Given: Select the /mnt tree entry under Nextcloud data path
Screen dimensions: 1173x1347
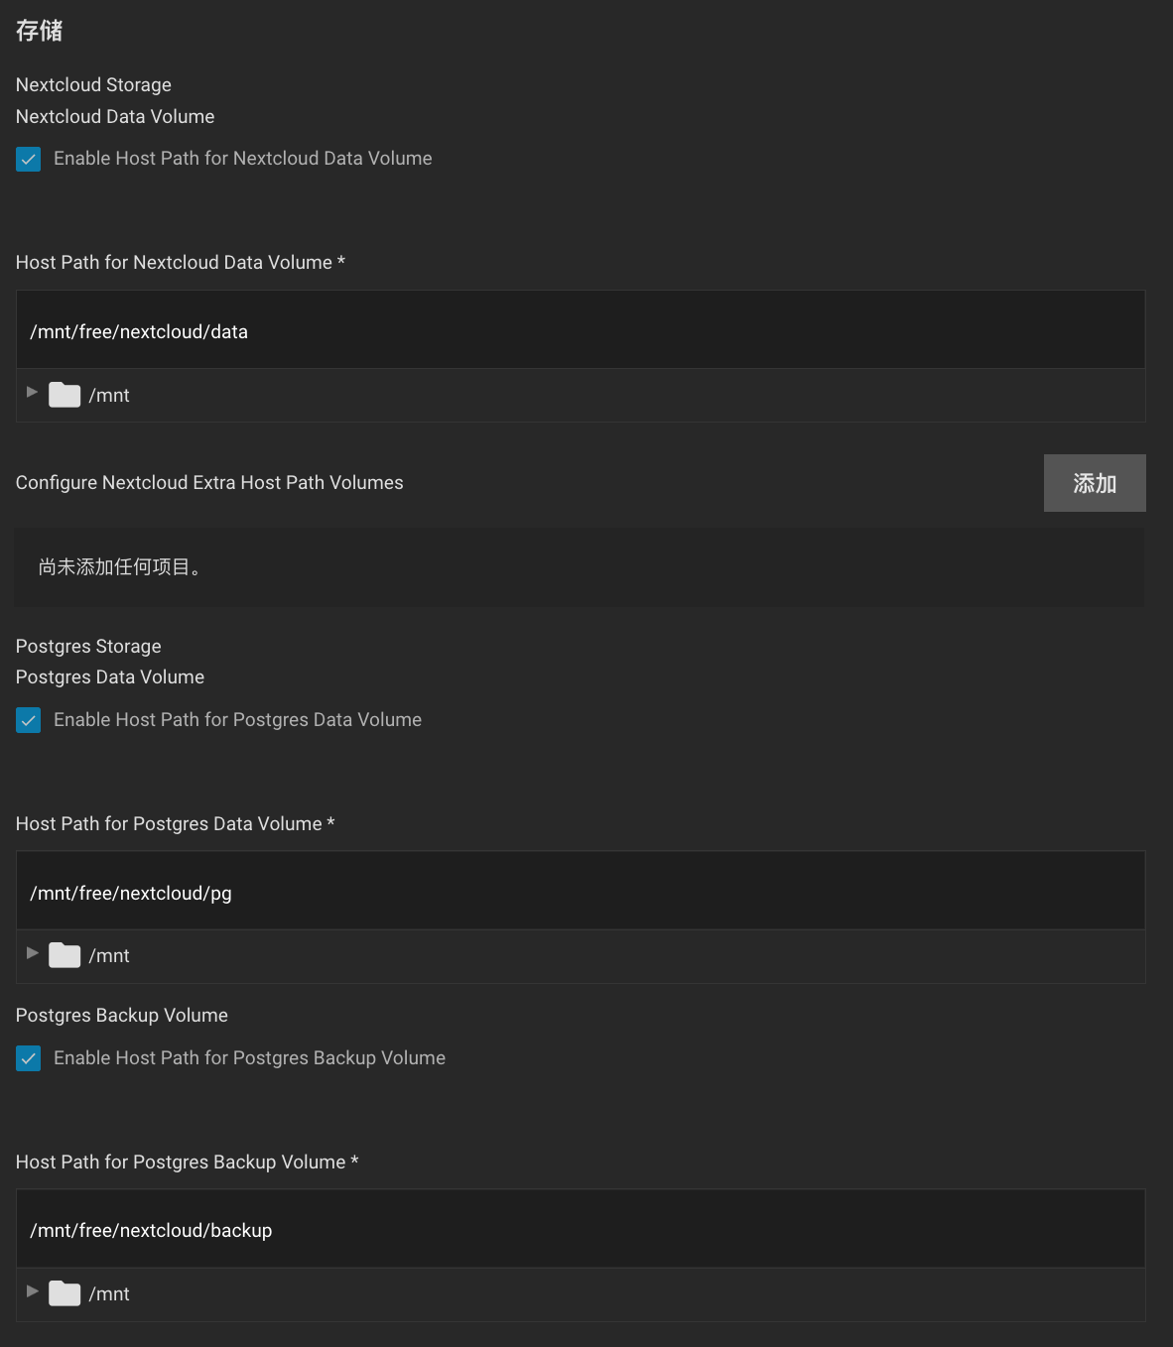Looking at the screenshot, I should (x=109, y=396).
